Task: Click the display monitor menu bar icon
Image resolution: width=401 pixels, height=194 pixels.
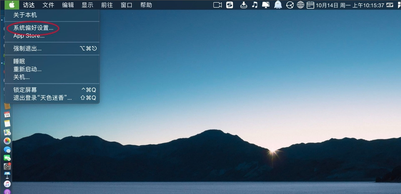Action: tap(266, 5)
